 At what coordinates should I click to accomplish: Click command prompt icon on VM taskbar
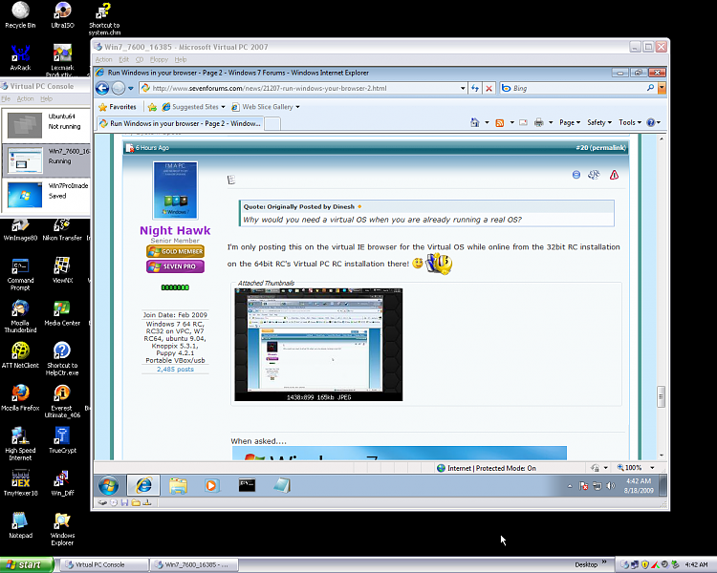(247, 485)
